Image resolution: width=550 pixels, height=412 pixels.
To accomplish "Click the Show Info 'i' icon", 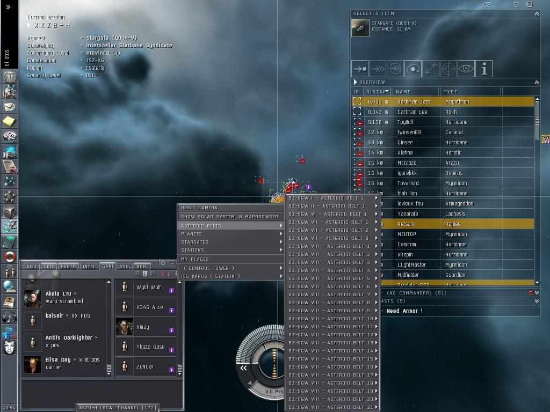I will tap(484, 69).
